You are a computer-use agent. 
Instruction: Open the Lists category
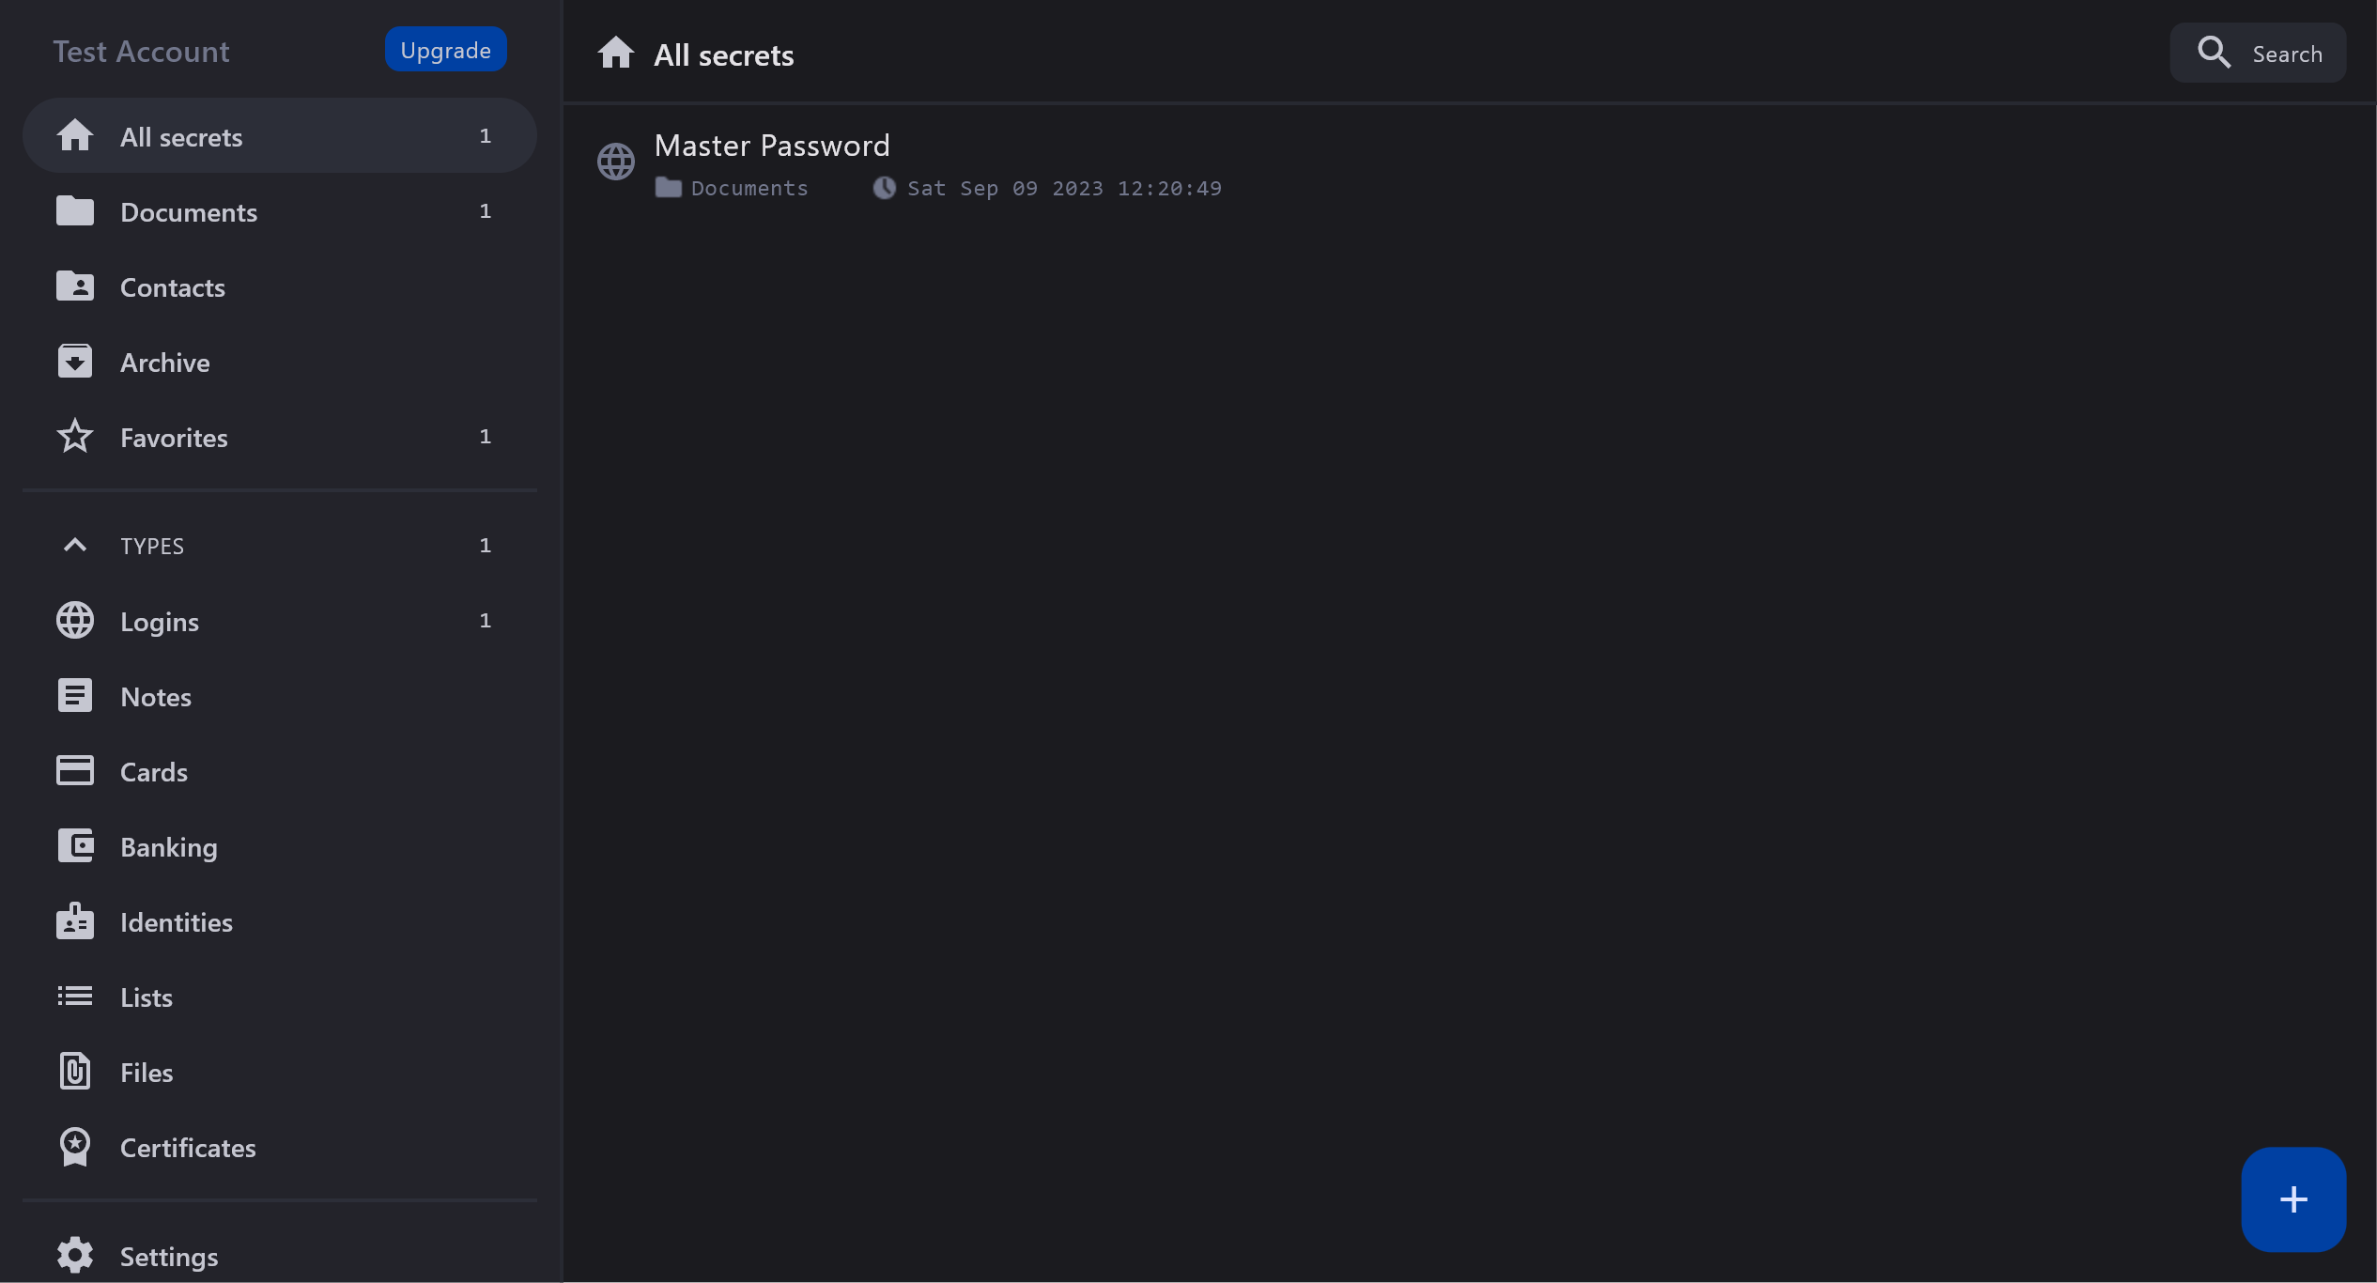[x=147, y=997]
